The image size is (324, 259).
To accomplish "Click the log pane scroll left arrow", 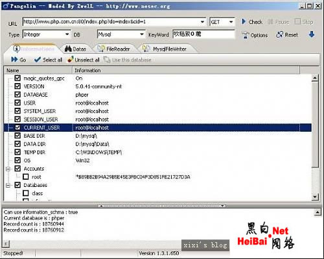I will [6, 244].
